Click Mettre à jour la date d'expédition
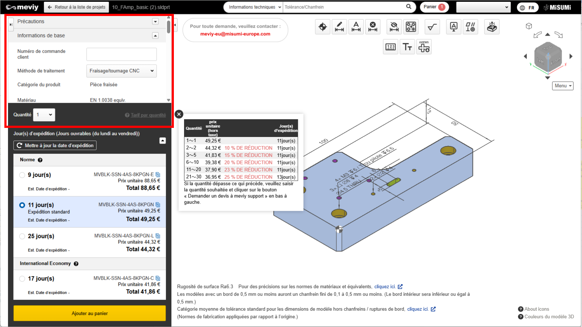 point(55,145)
